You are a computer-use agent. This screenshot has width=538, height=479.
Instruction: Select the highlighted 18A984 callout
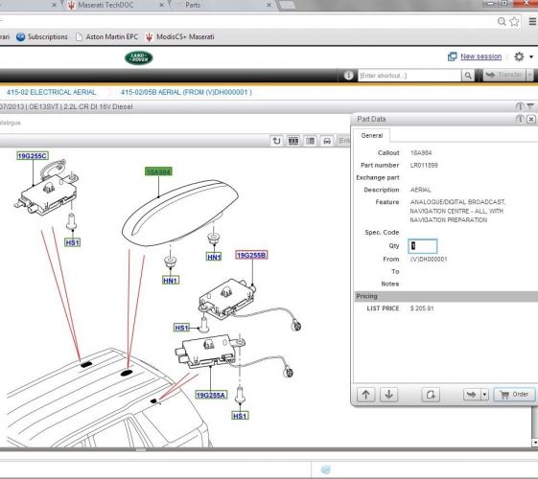(158, 171)
